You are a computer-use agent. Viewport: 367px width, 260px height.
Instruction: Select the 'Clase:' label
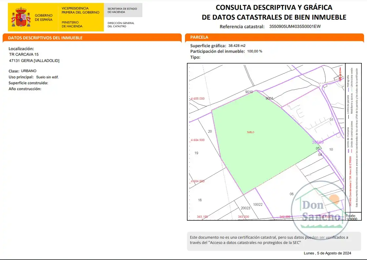tap(14, 71)
